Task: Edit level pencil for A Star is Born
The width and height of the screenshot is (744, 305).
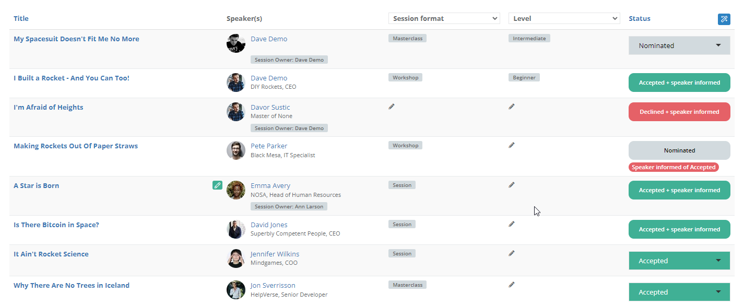Action: (512, 185)
